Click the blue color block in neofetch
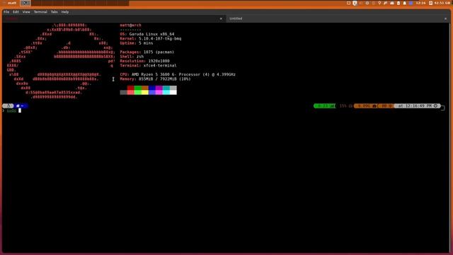 pos(152,88)
